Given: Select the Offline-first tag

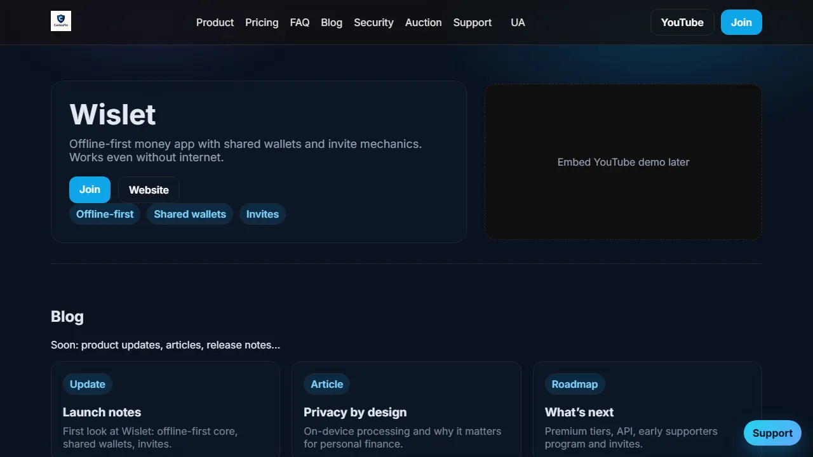Looking at the screenshot, I should coord(105,214).
